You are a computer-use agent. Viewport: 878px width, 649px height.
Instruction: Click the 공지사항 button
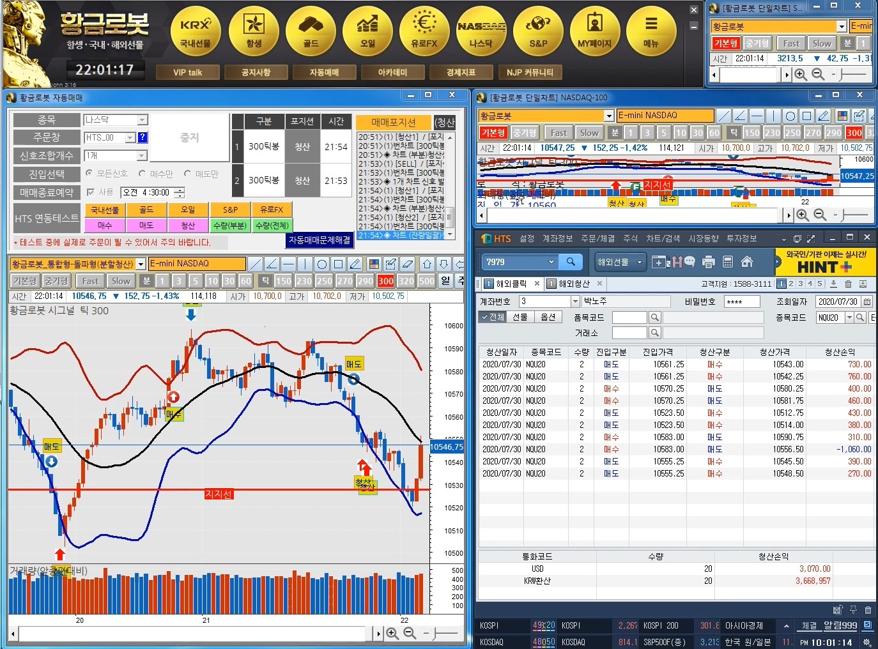point(256,72)
